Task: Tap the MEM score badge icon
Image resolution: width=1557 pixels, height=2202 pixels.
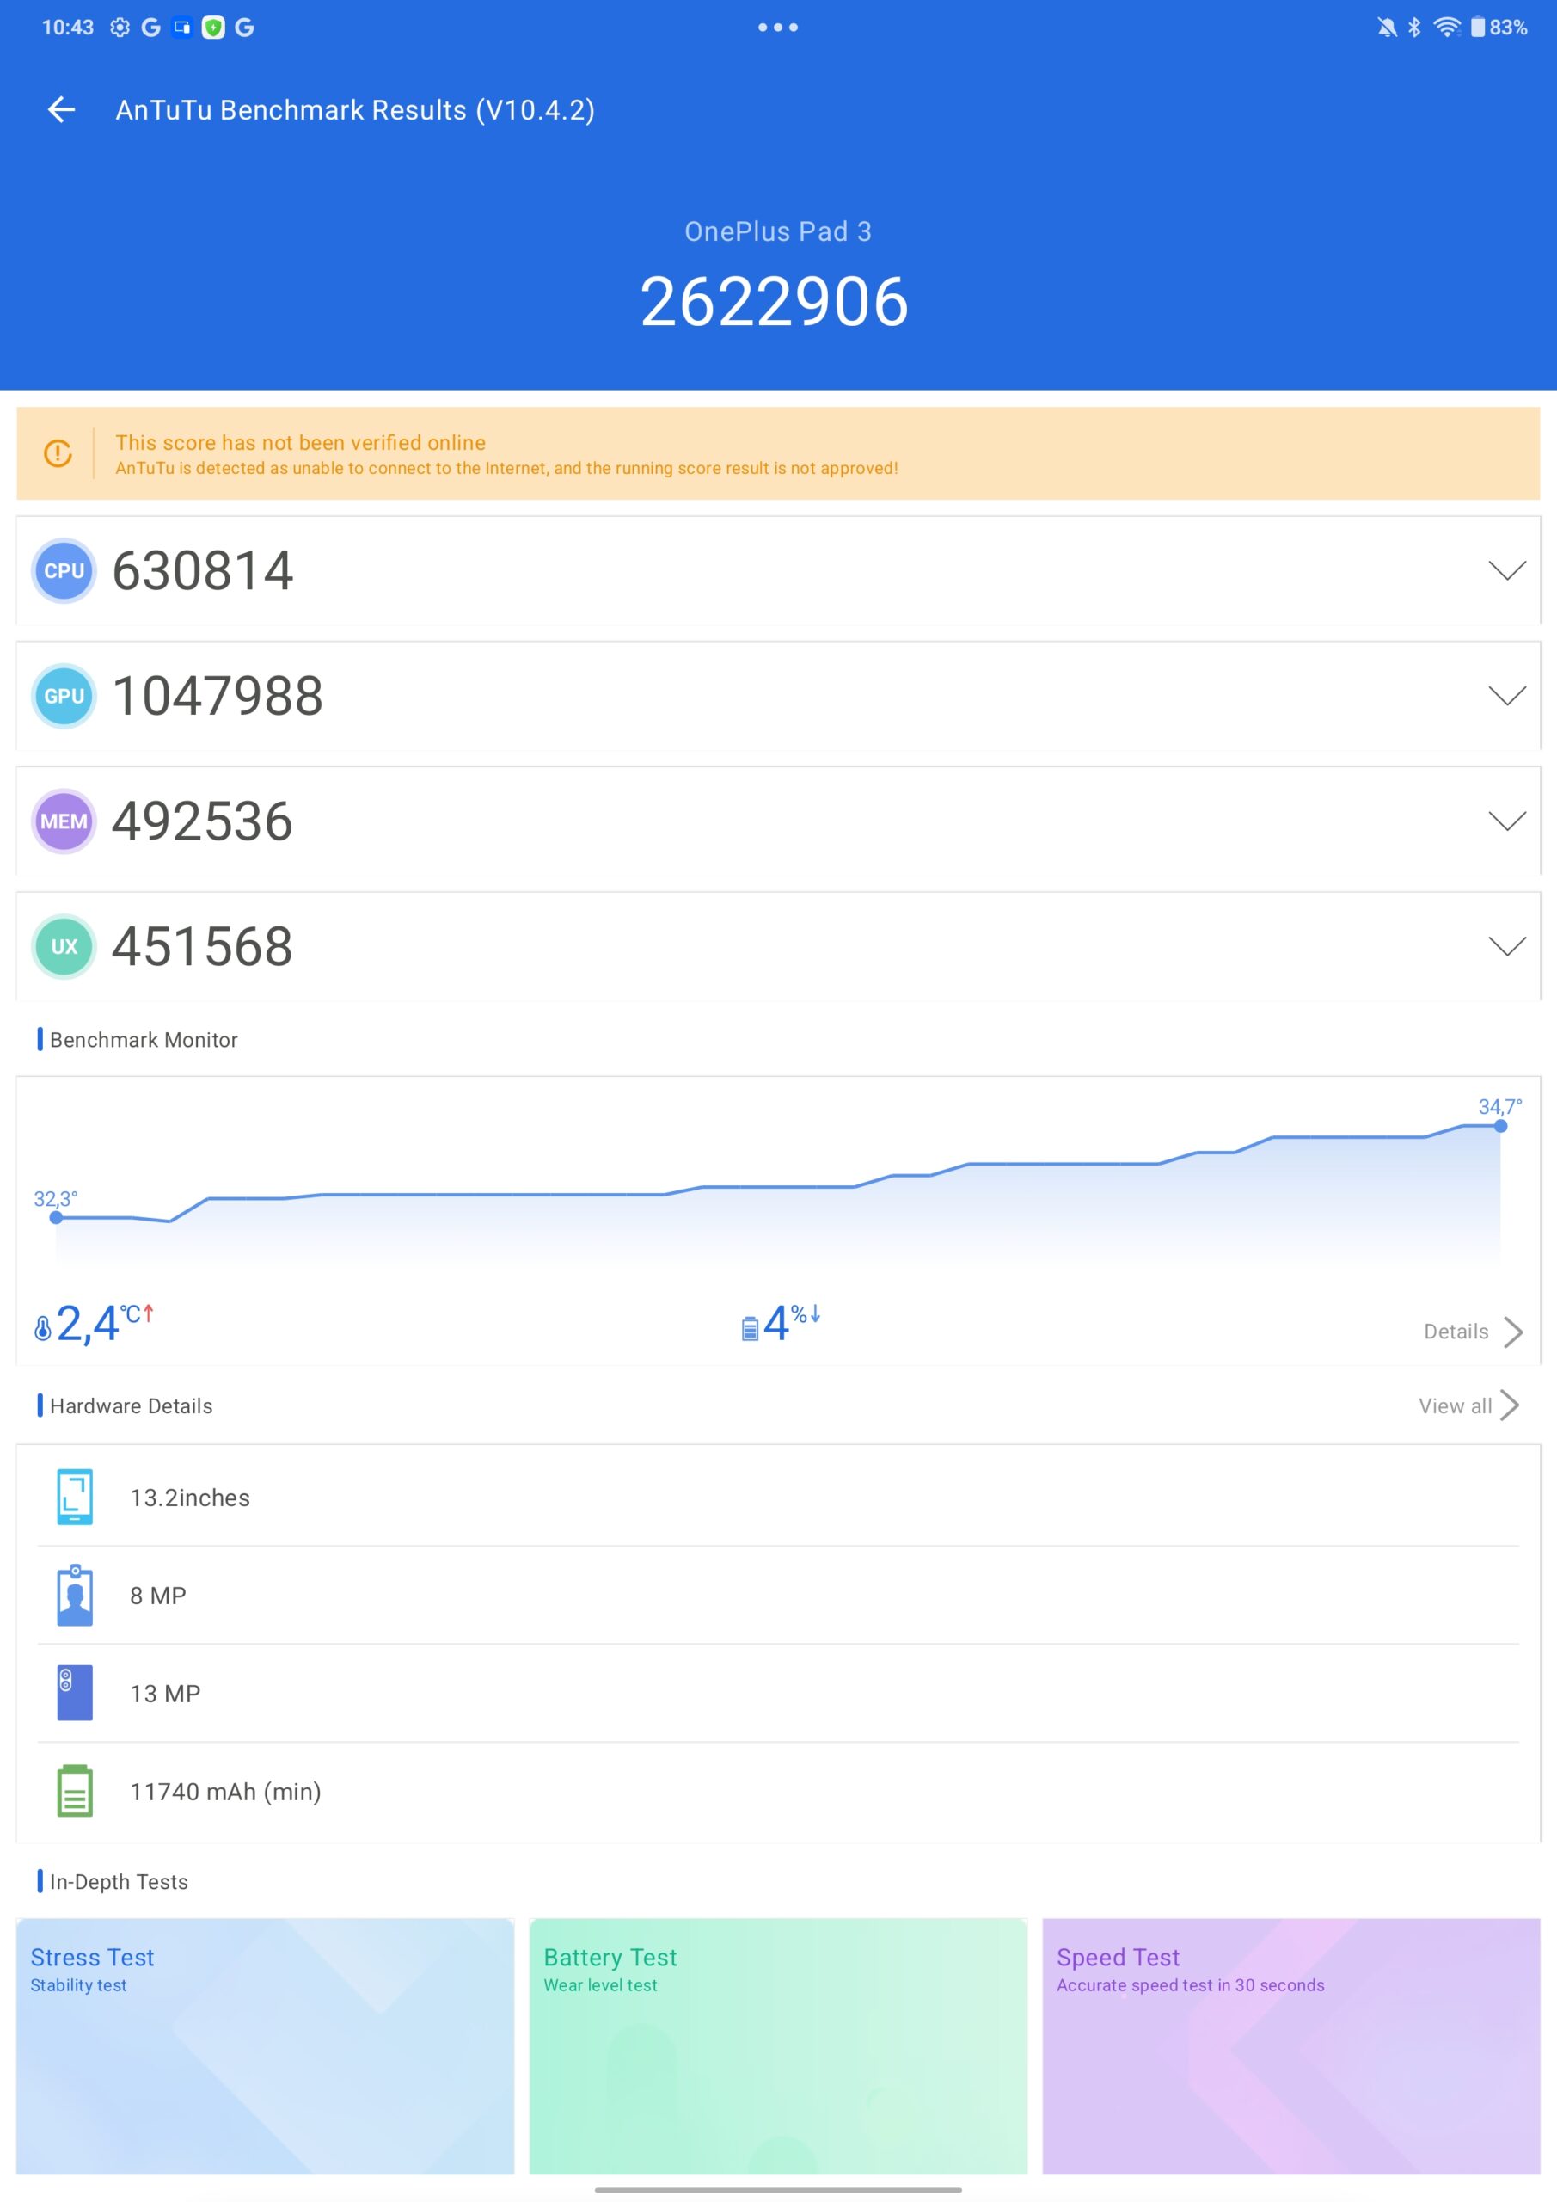Action: click(64, 821)
